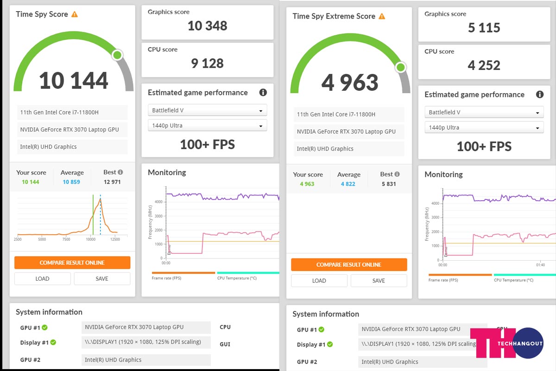Click GPU #2 Intel(R) UHD Graphics field, Time Spy Extreme
Viewport: 556px width, 371px height.
point(423,362)
